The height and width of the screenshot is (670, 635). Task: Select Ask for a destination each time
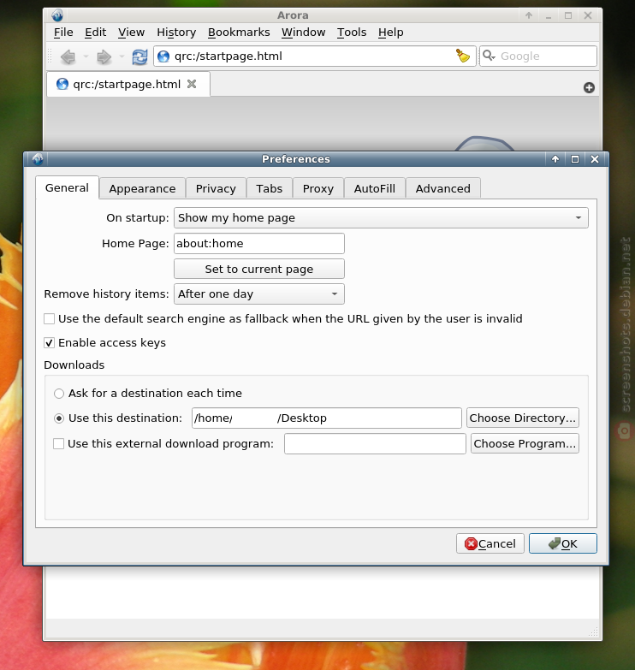(x=59, y=393)
